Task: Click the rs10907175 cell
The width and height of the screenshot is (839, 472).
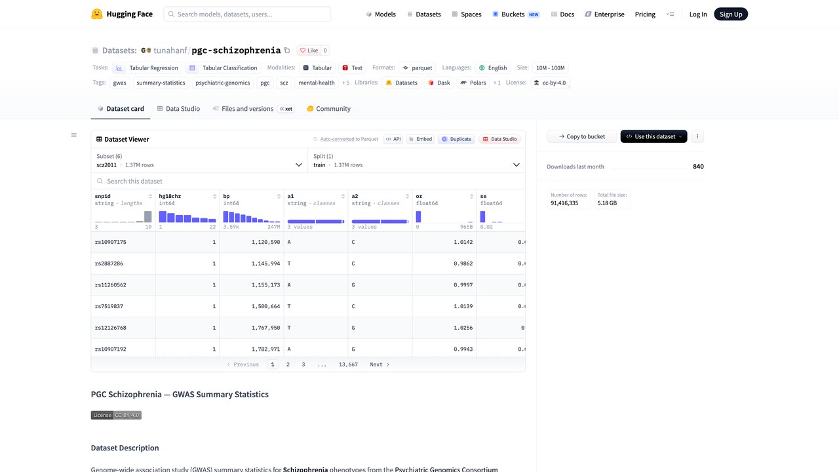Action: click(123, 242)
